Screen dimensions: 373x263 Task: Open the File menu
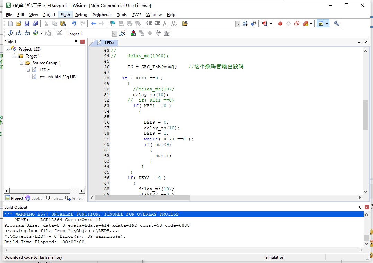coord(9,15)
